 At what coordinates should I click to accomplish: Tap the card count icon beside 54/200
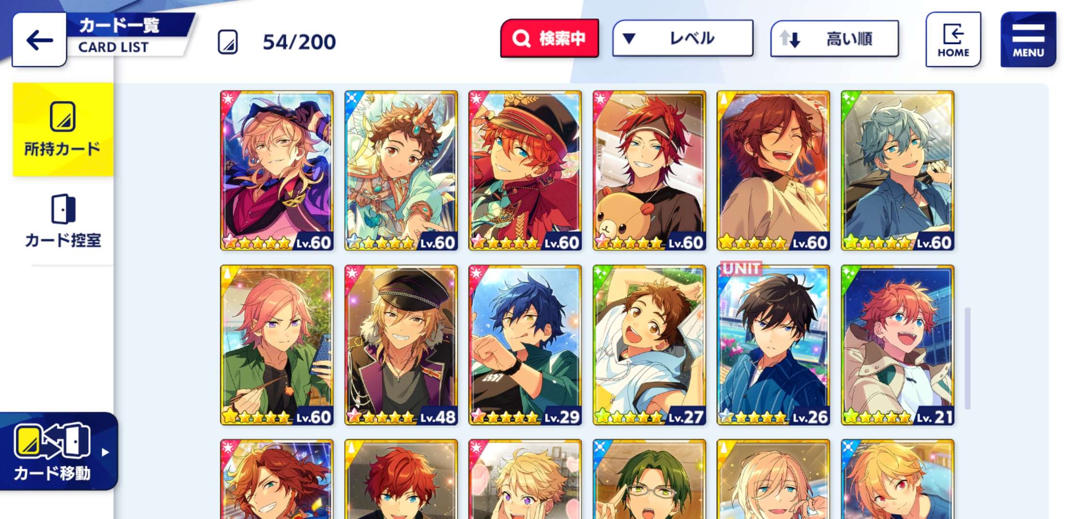click(228, 42)
